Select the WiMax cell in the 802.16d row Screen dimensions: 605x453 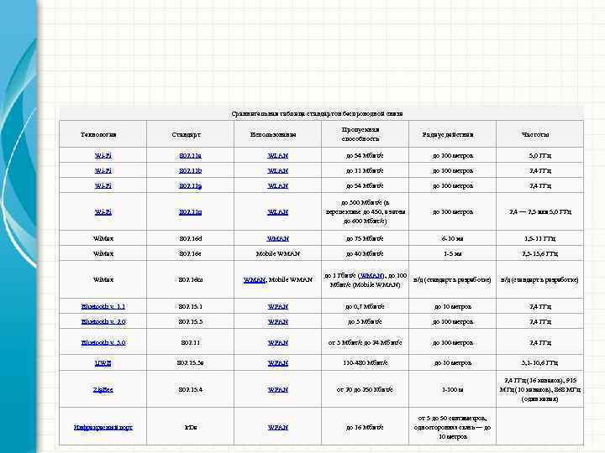coord(103,238)
